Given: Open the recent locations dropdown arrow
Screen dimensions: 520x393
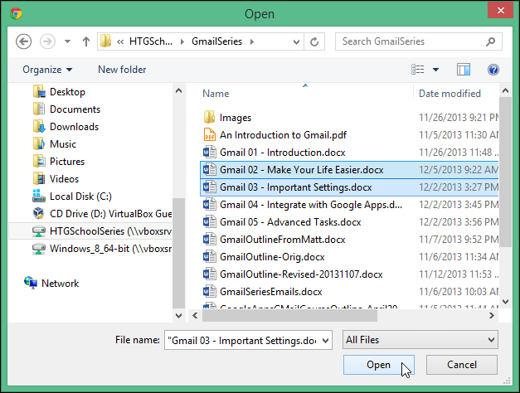Looking at the screenshot, I should 67,41.
